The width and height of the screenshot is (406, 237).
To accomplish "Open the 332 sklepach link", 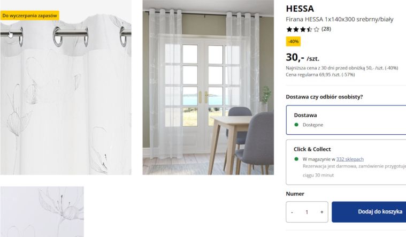I will tap(350, 159).
